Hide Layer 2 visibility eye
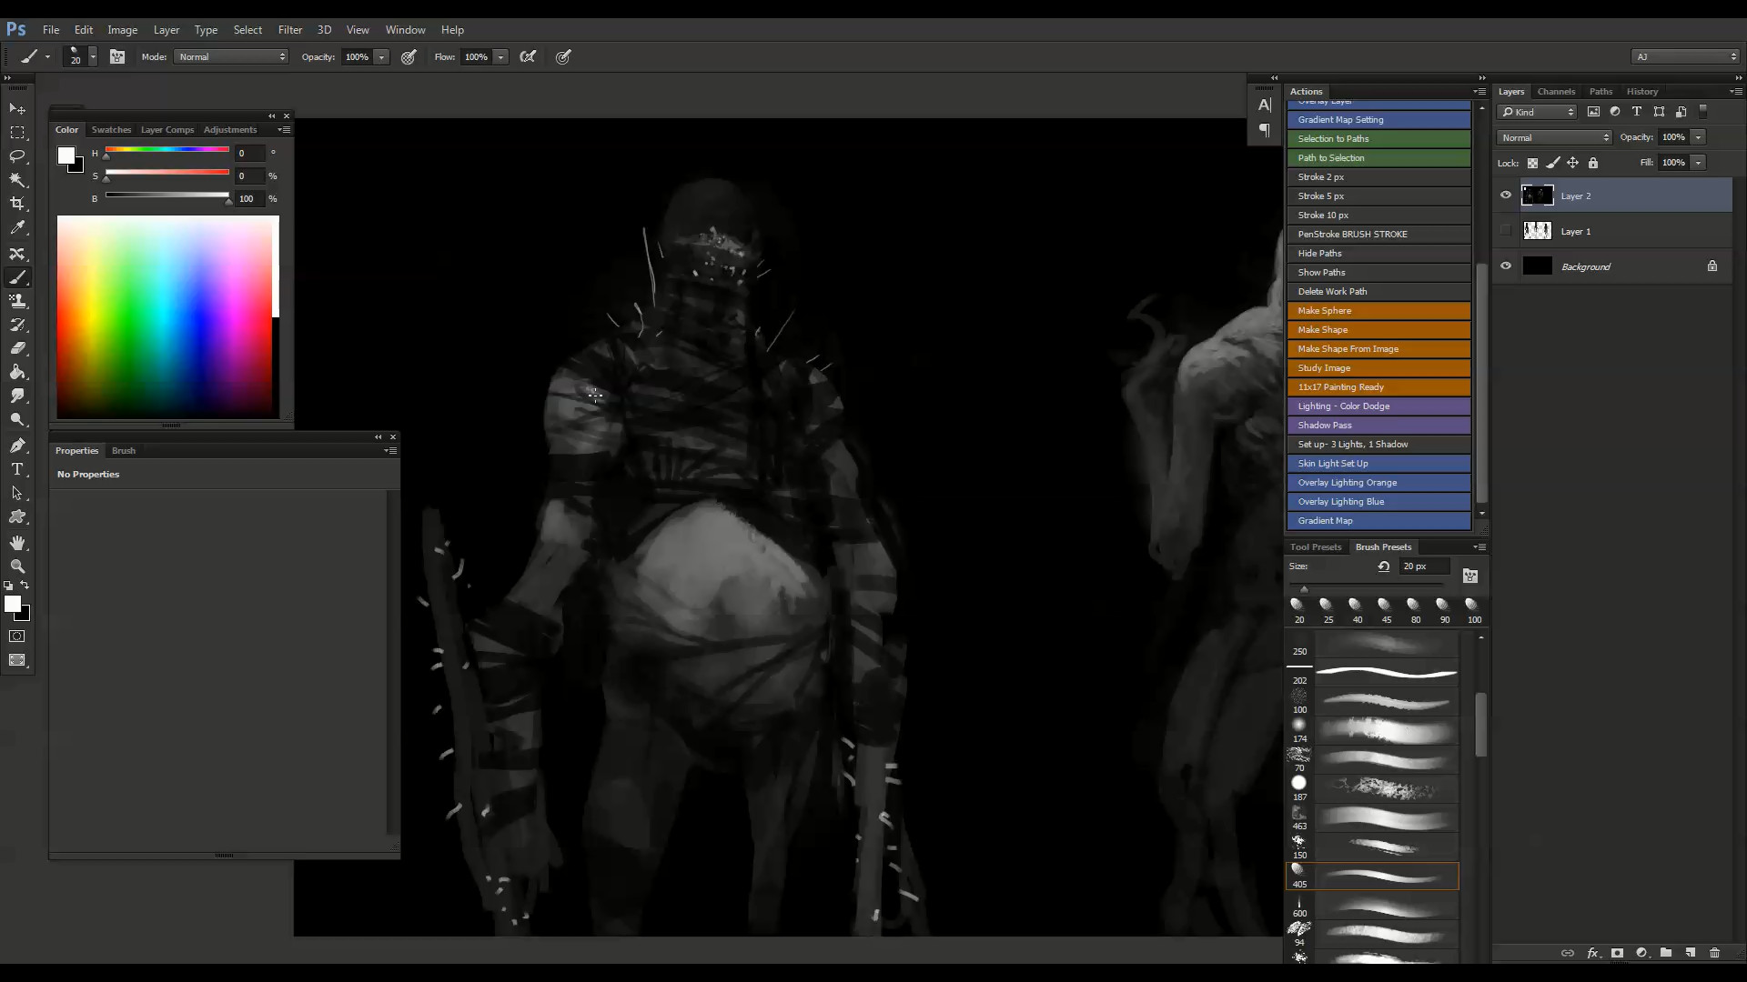The image size is (1747, 982). point(1506,195)
